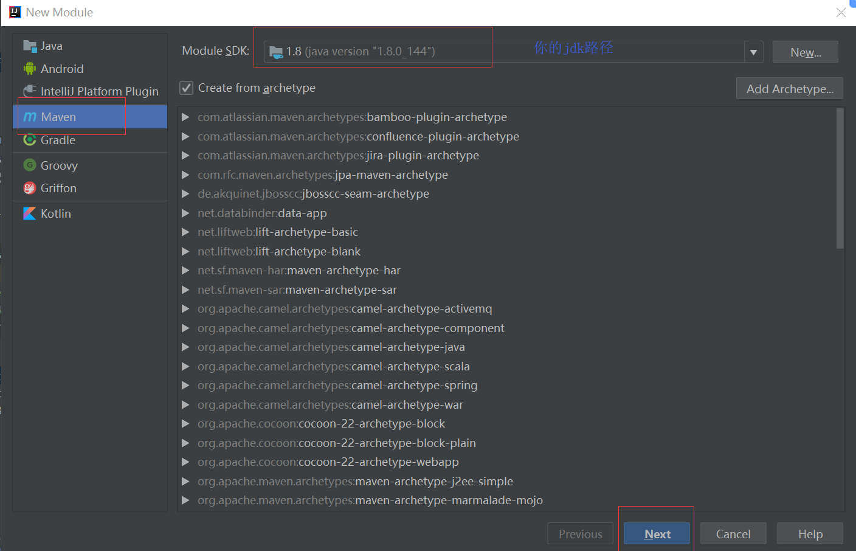The height and width of the screenshot is (551, 856).
Task: Click the Groovy G icon
Action: click(x=30, y=165)
